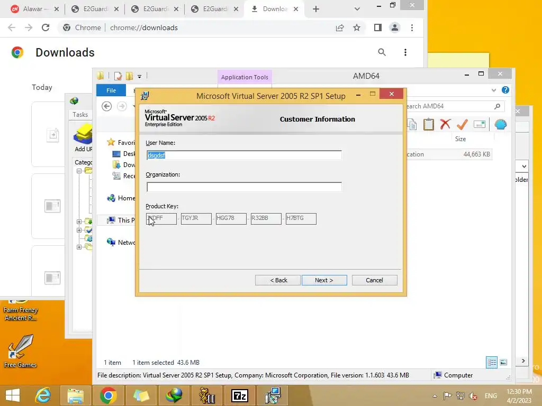Screen dimensions: 542x406
Task: Select the R32BB product key box
Action: click(x=266, y=218)
